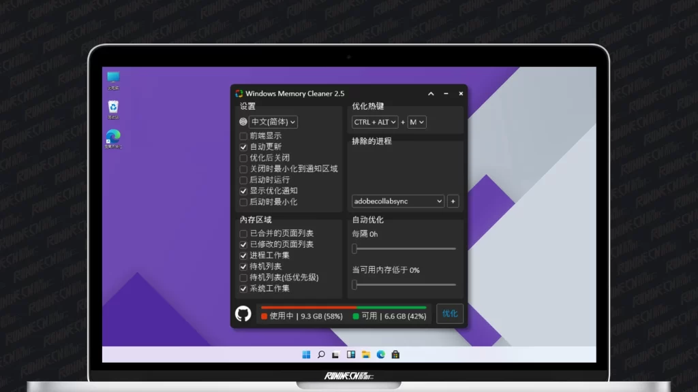698x392 pixels.
Task: Enable the 前端显示 checkbox
Action: click(243, 136)
